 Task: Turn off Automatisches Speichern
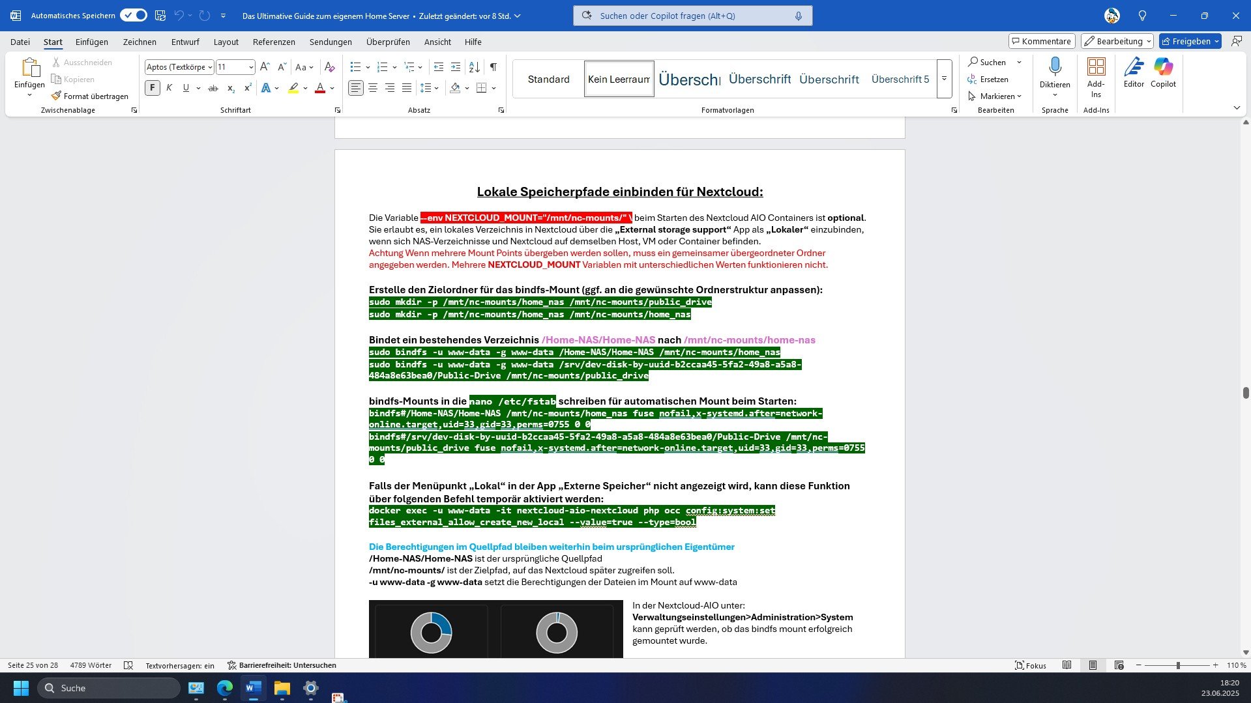click(133, 14)
